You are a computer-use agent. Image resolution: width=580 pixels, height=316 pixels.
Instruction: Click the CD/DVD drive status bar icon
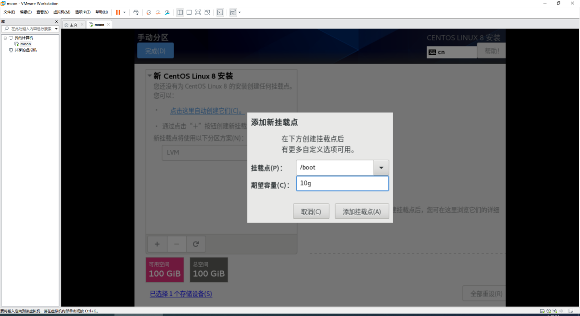(548, 311)
